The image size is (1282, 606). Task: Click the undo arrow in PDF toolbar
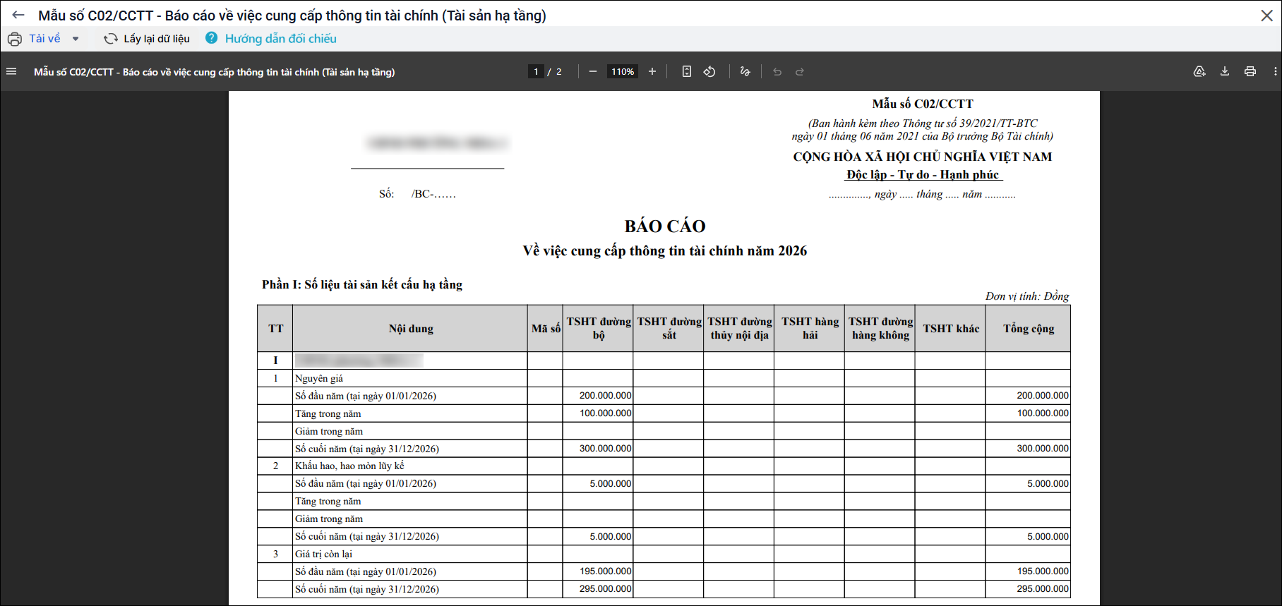777,71
